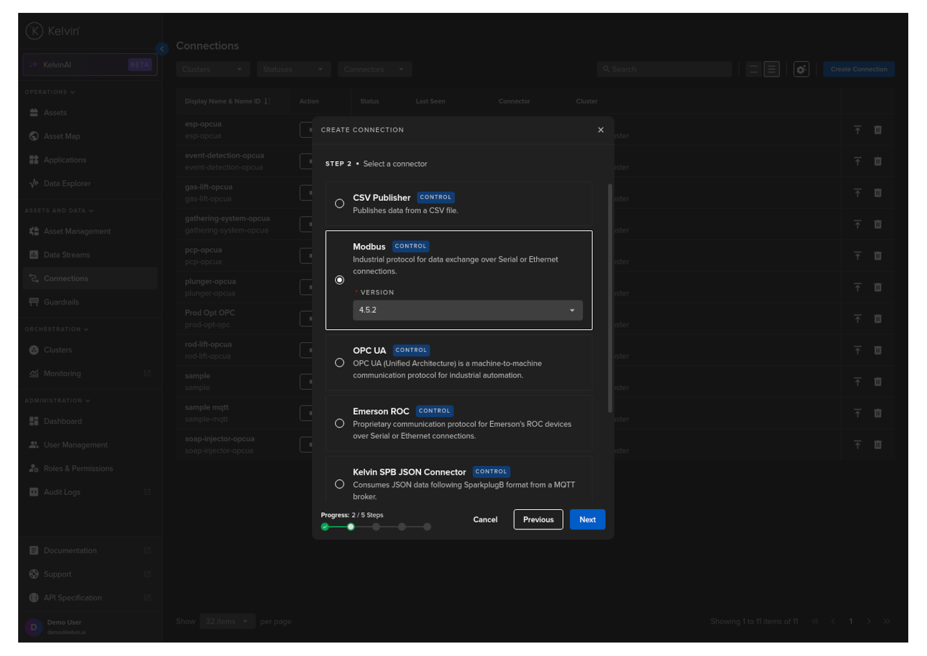This screenshot has height=656, width=927.
Task: Click upgrade icon for gas-lift-opcua row
Action: coord(857,193)
